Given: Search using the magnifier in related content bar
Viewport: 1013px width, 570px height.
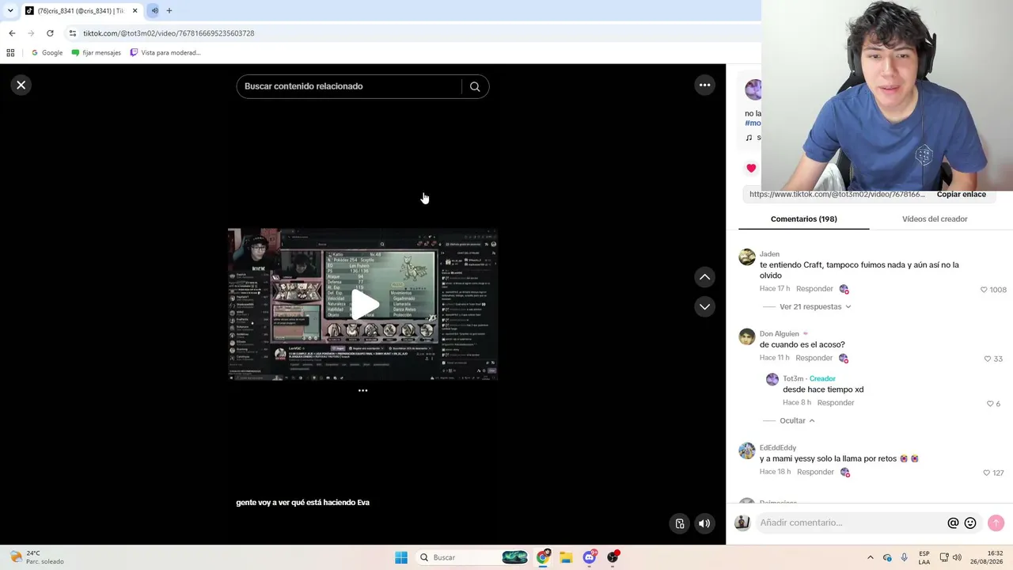Looking at the screenshot, I should coord(475,87).
